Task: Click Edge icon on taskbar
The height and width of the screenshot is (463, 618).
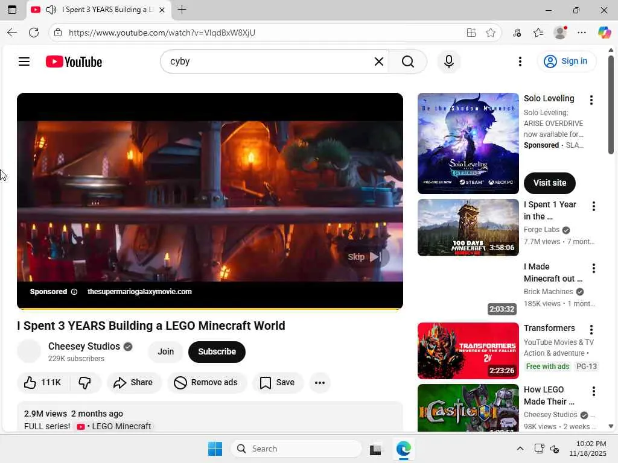Action: pyautogui.click(x=403, y=449)
